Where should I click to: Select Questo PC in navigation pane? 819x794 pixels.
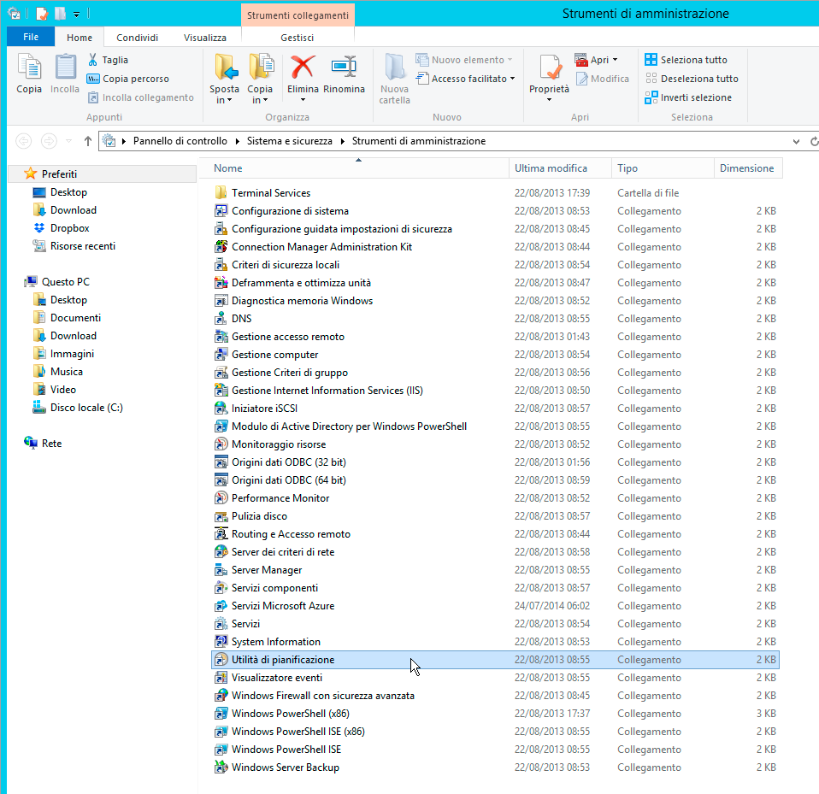click(x=65, y=282)
